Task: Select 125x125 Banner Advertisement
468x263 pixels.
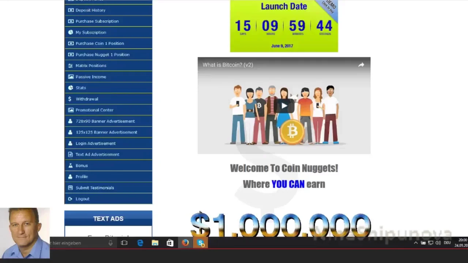Action: click(108, 132)
